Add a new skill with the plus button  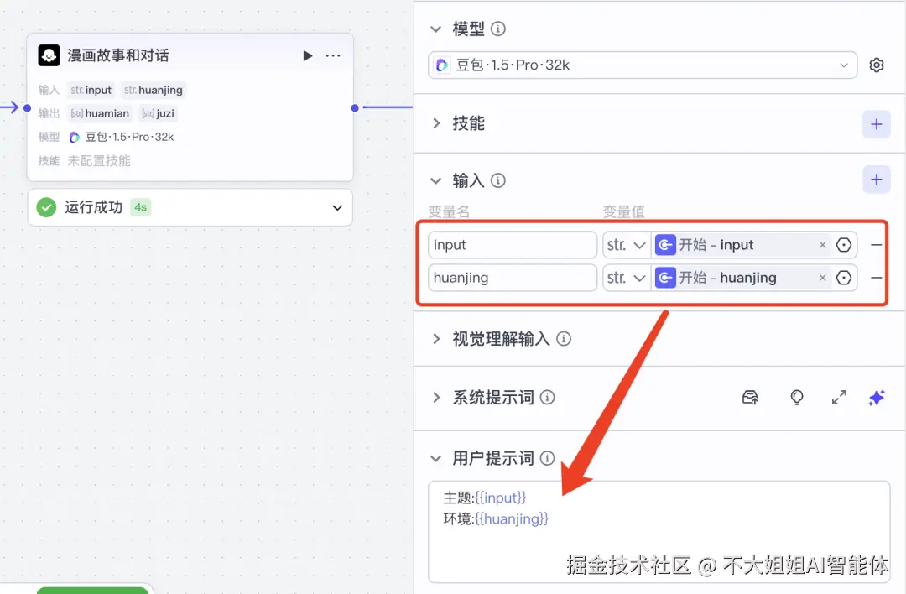coord(876,123)
